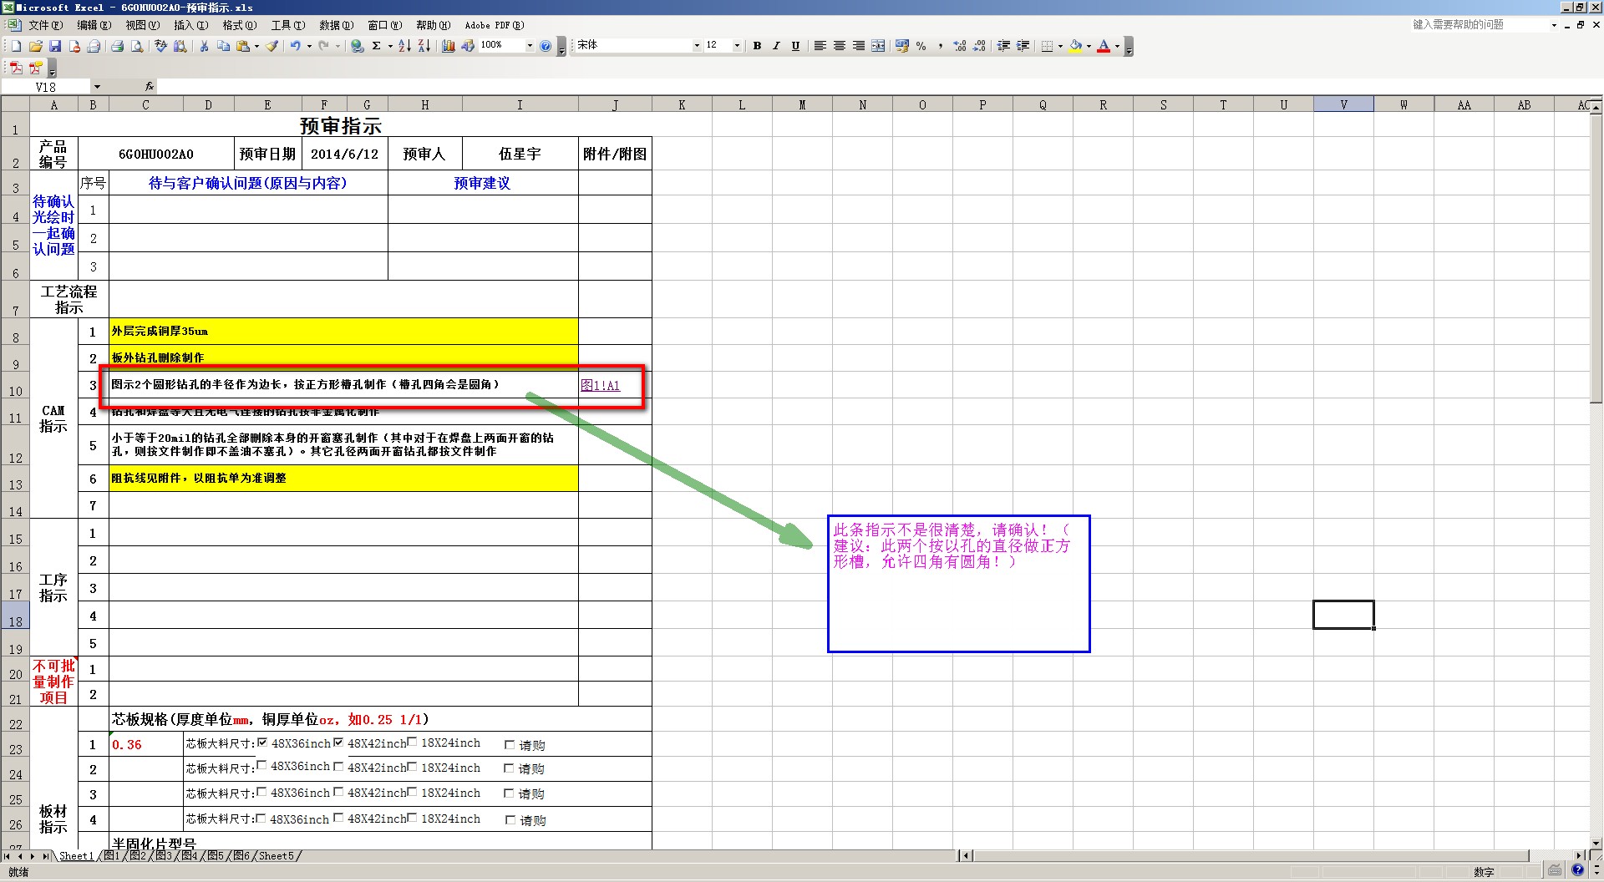Activate the Format Painter brush

pyautogui.click(x=272, y=46)
